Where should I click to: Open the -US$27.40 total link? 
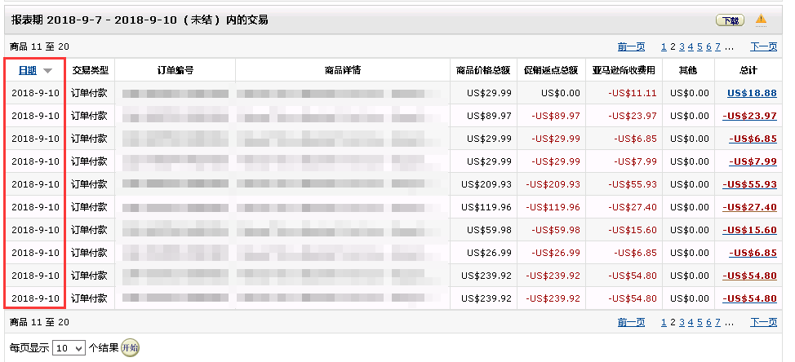click(x=750, y=207)
